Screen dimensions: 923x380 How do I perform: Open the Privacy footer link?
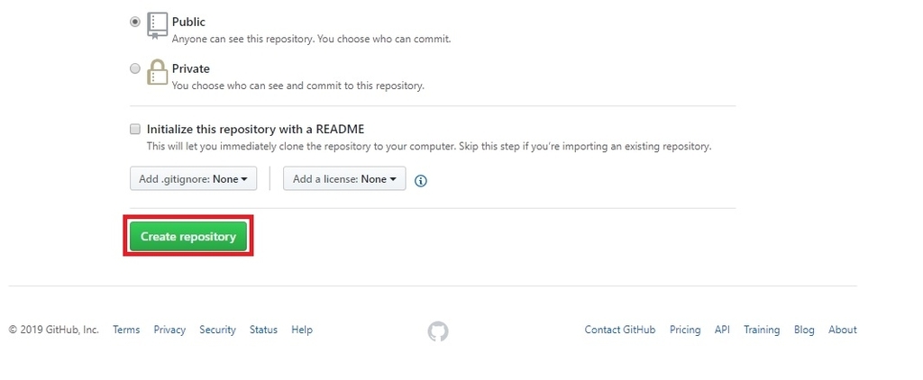click(x=169, y=330)
